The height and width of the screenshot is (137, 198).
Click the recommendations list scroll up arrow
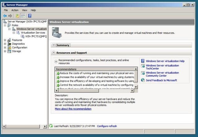[136, 69]
